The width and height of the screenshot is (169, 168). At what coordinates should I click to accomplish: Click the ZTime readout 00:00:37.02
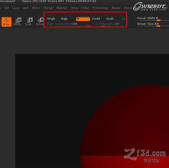[x=81, y=1]
